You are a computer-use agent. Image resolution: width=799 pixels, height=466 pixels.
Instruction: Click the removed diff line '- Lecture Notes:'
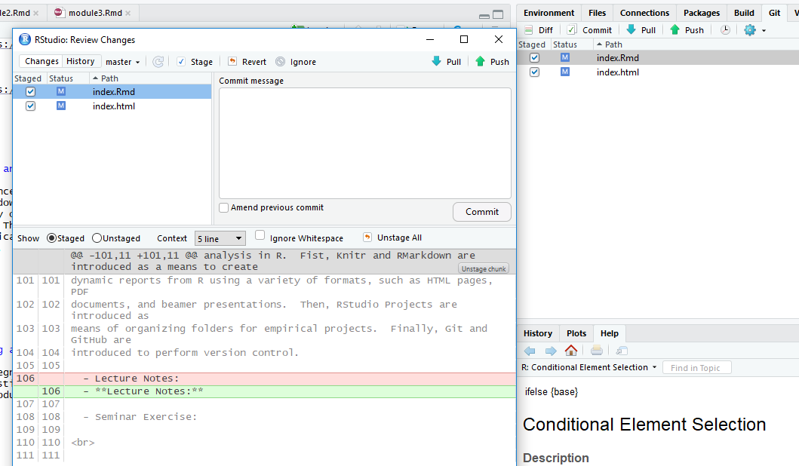pos(265,379)
